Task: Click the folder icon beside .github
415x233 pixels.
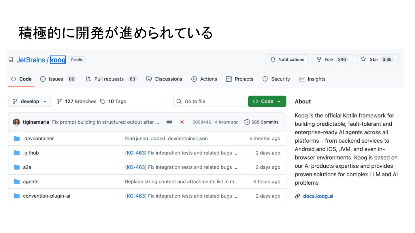Action: point(17,153)
